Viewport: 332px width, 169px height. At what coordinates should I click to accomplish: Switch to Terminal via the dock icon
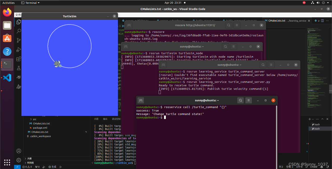7,64
